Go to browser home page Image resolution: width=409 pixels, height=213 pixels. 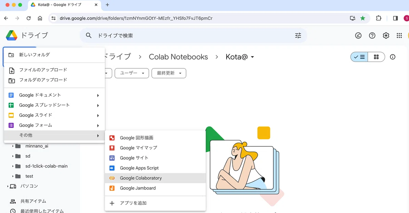tap(40, 18)
